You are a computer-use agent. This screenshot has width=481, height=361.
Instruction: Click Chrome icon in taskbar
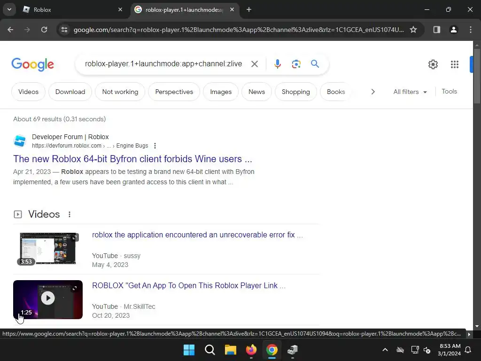[x=272, y=350]
